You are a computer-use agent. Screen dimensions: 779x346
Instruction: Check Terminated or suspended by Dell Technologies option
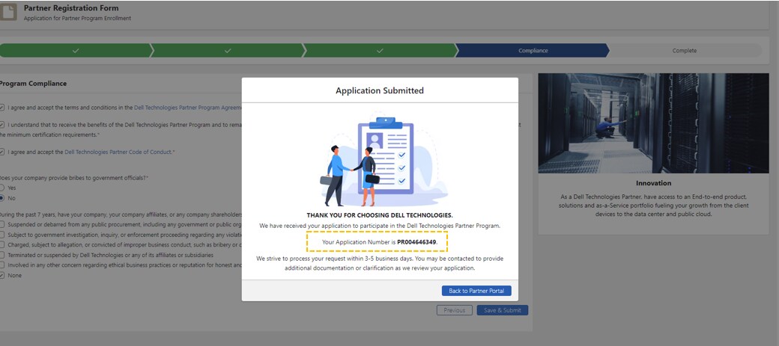pos(2,255)
